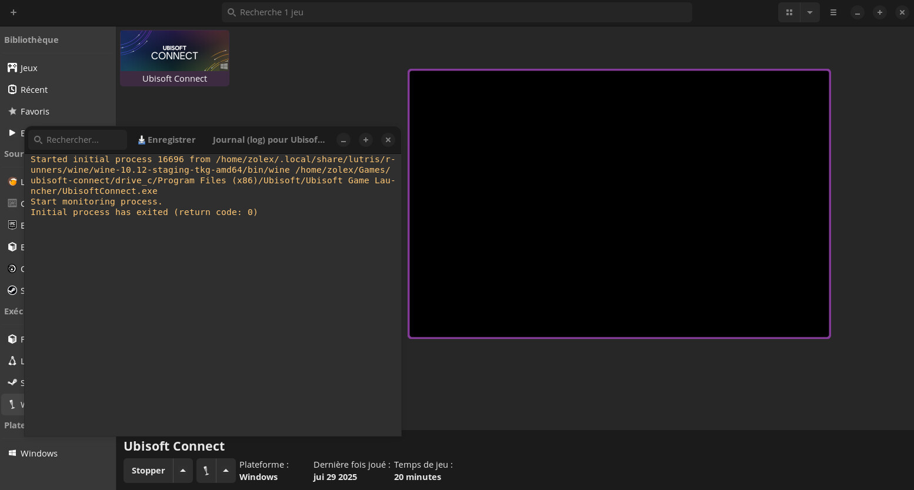Expand options arrow beside Stopper
The image size is (914, 490).
pyautogui.click(x=183, y=471)
